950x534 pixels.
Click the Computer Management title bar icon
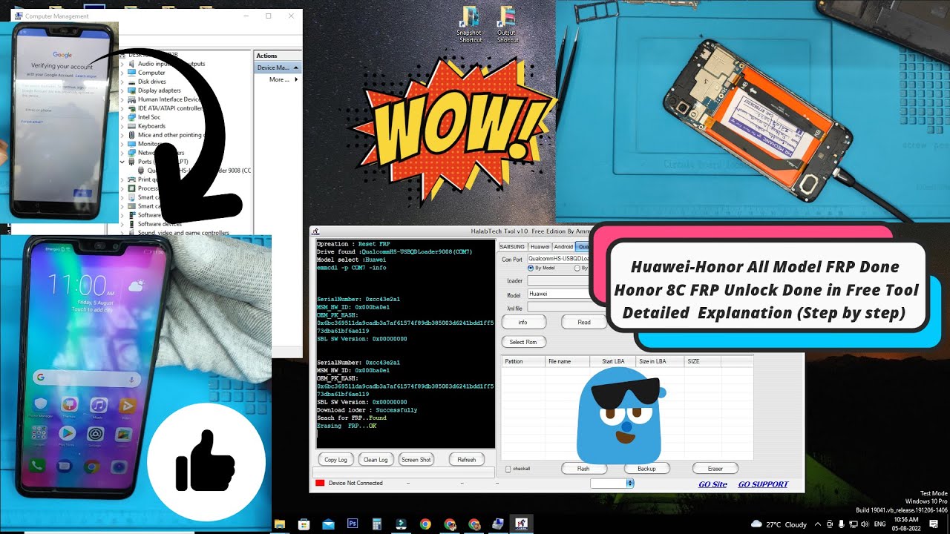(19, 16)
